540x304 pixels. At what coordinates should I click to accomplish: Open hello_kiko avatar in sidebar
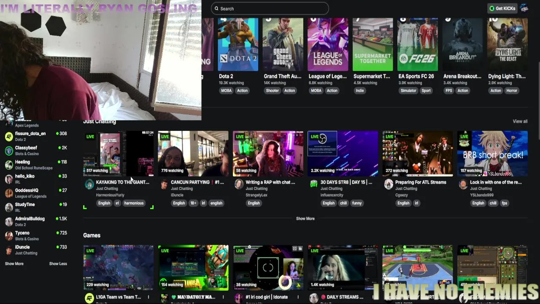pyautogui.click(x=9, y=179)
